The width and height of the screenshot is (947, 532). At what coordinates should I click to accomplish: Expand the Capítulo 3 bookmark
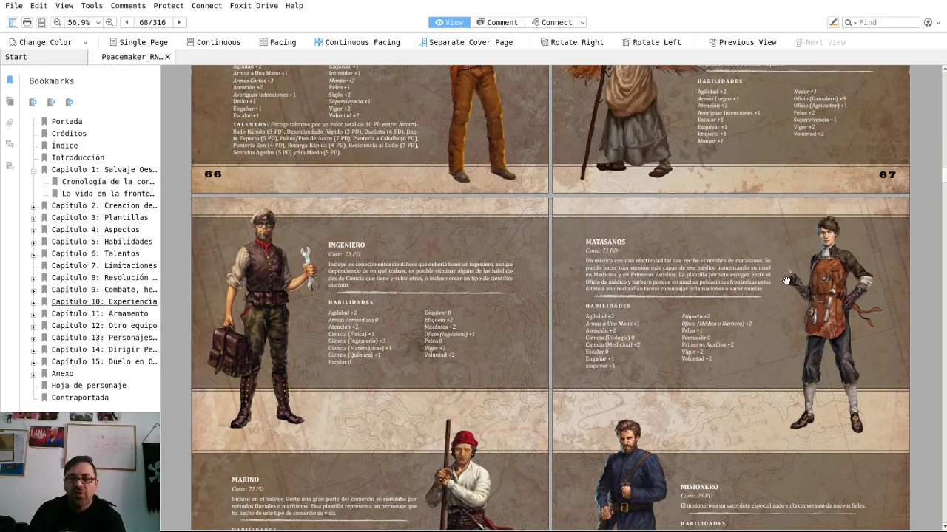coord(33,218)
